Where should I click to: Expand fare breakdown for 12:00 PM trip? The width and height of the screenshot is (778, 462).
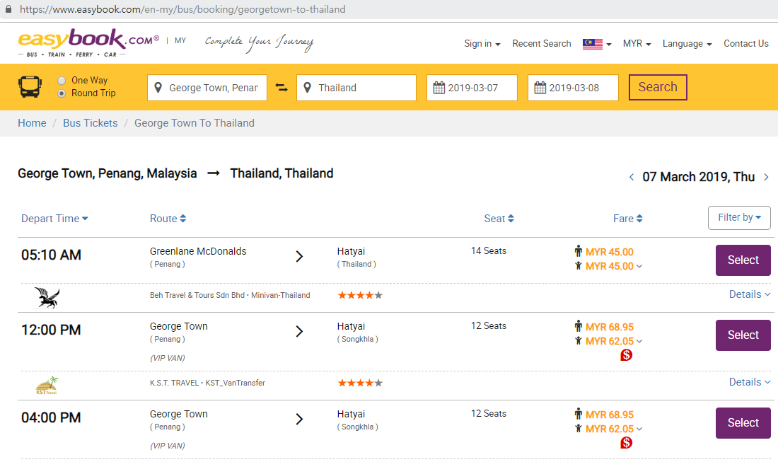pyautogui.click(x=639, y=342)
